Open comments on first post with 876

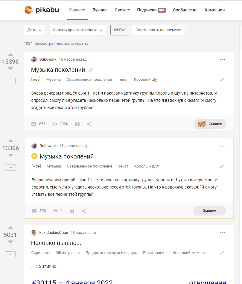pos(38,124)
